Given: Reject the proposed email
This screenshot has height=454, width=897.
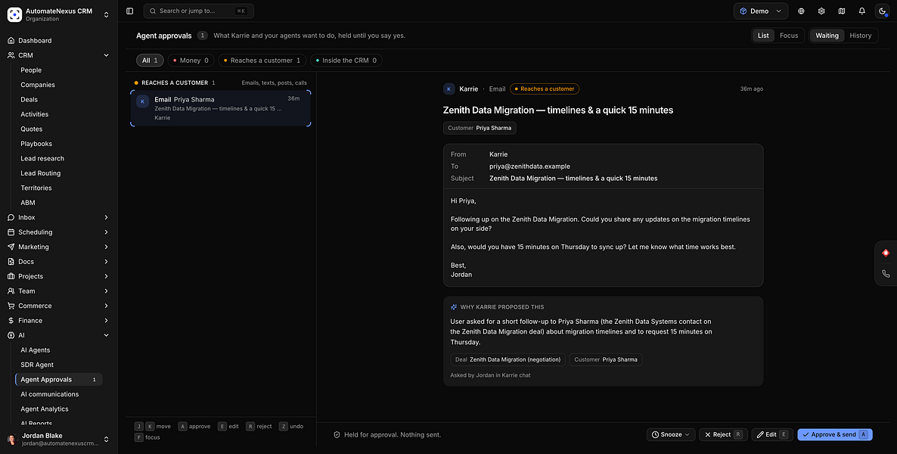Looking at the screenshot, I should tap(723, 434).
